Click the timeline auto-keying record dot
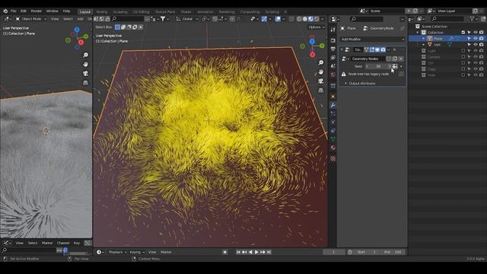Screen dimensions: 487x274 point(225,252)
